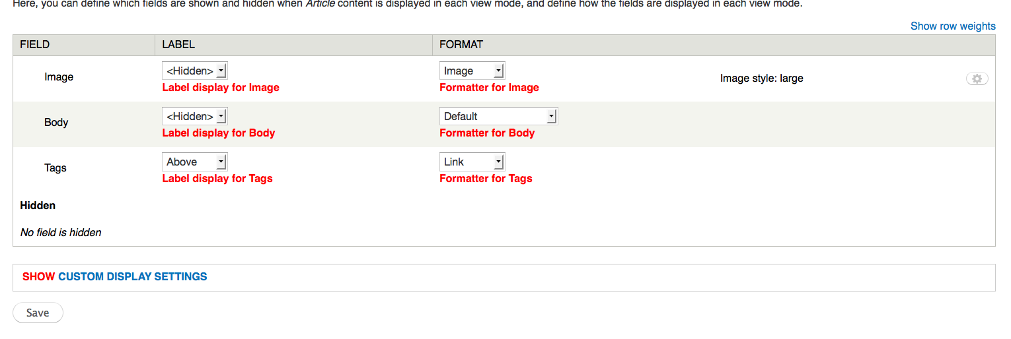Click the 'No field is hidden' message
Image resolution: width=1011 pixels, height=339 pixels.
click(61, 233)
